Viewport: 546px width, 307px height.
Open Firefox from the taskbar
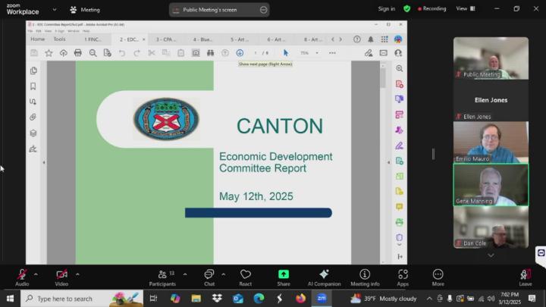point(300,299)
